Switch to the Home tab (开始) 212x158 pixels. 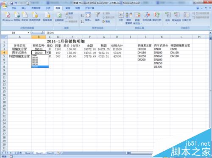coord(14,8)
